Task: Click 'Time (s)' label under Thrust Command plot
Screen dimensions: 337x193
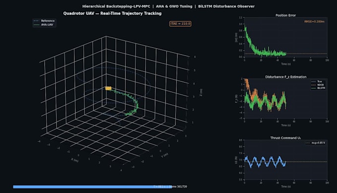Action: point(286,187)
